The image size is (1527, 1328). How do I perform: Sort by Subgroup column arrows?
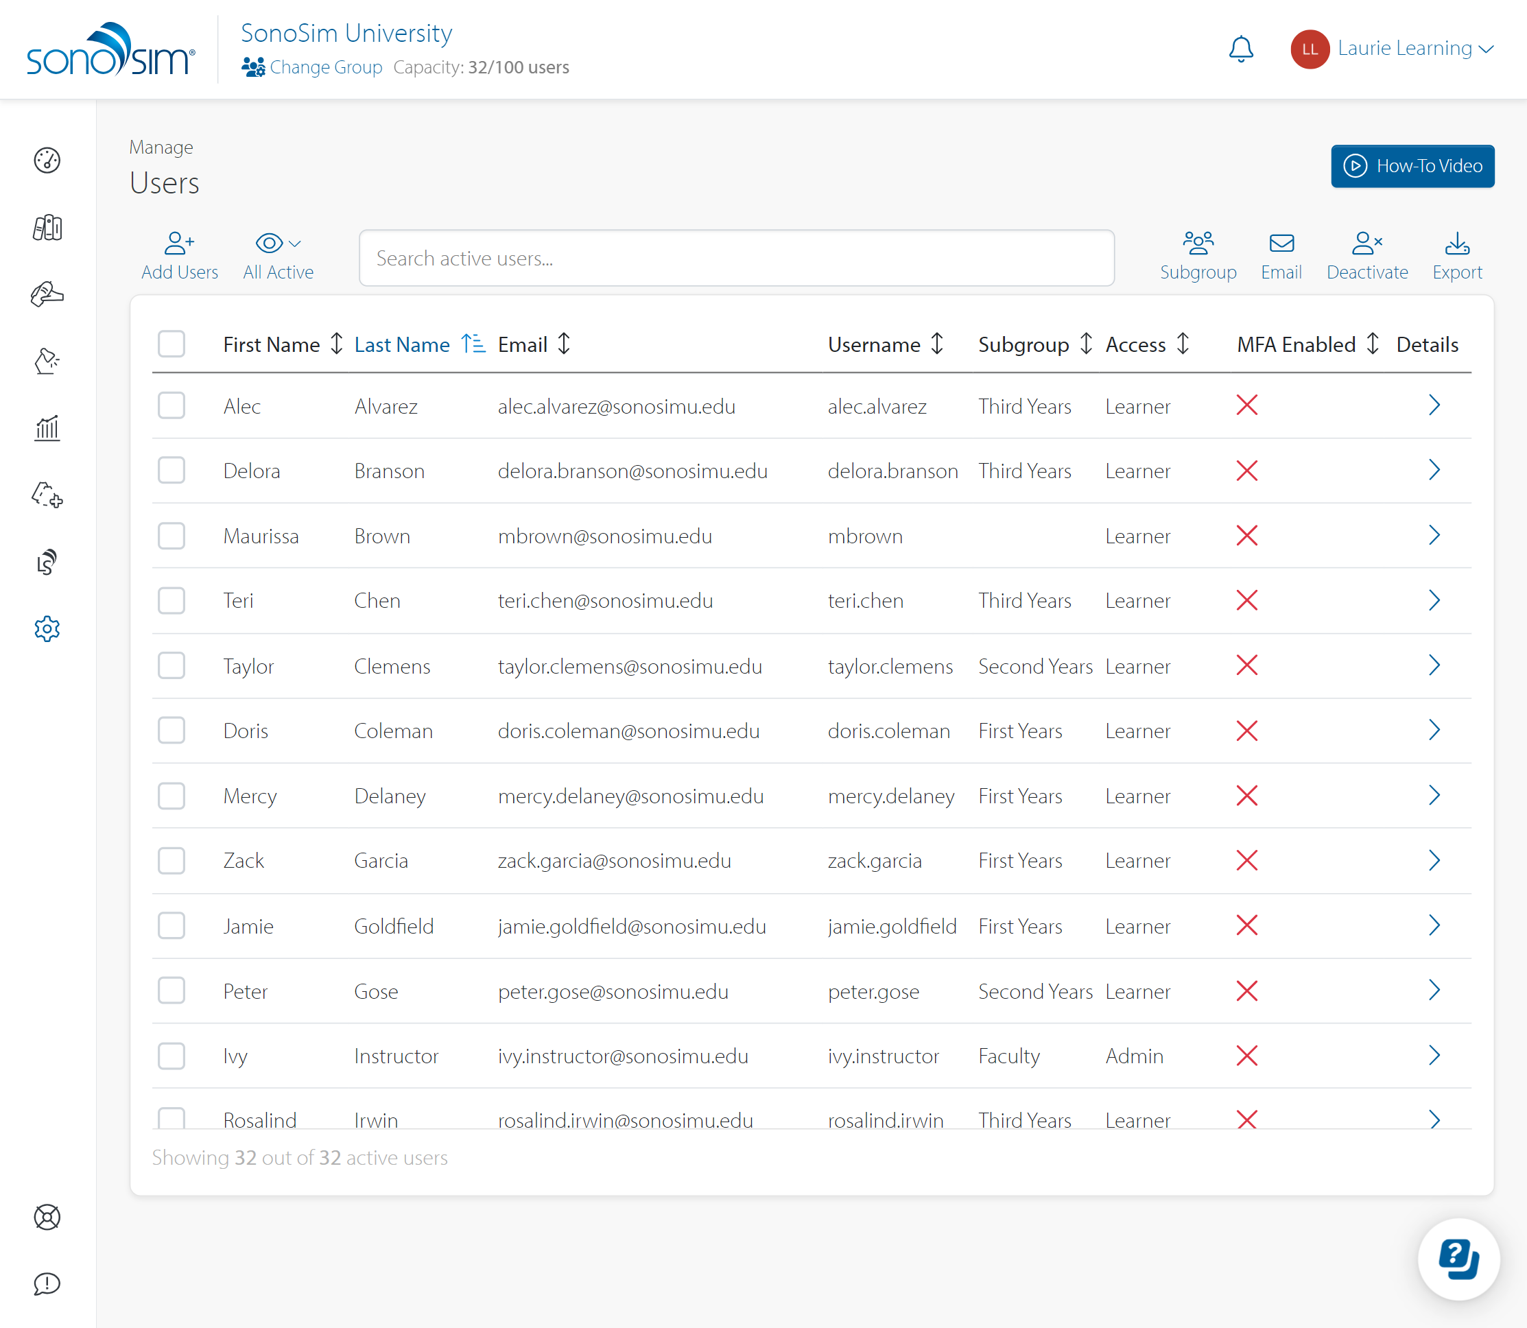pos(1086,344)
